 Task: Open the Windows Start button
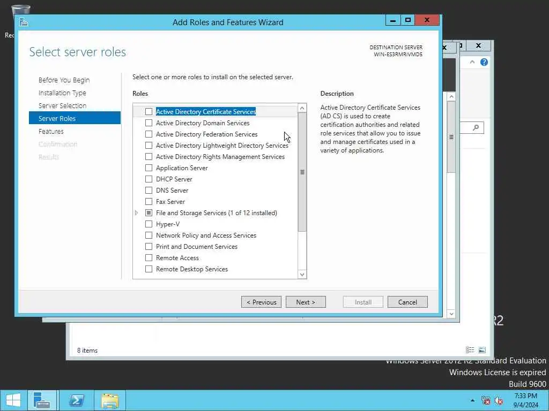point(13,400)
